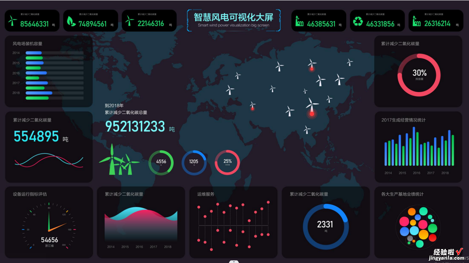
Task: Click the 智慧风电可视化大屏 title banner
Action: 234,20
